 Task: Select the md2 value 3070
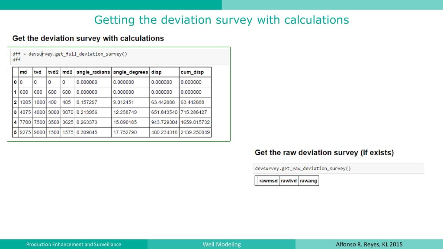pyautogui.click(x=67, y=112)
